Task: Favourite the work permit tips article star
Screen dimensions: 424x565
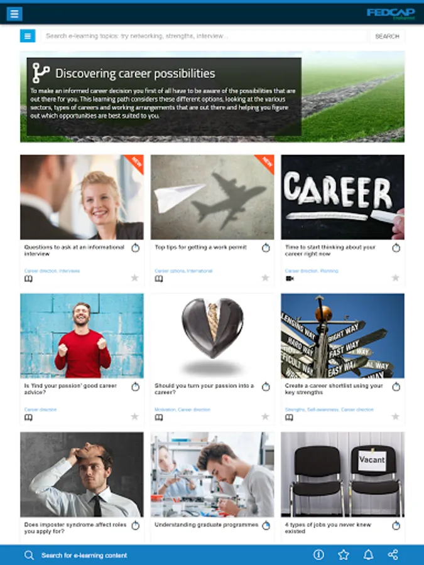Action: [265, 278]
